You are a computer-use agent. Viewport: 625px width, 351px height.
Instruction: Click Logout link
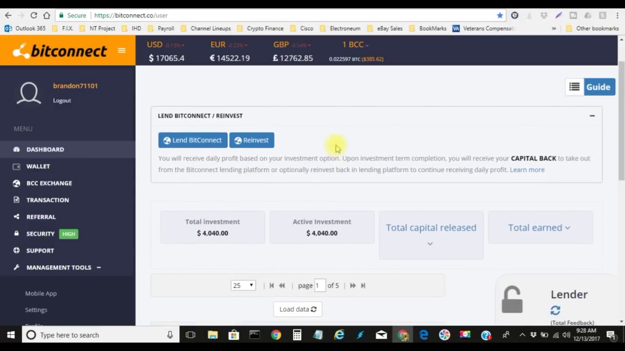(62, 100)
